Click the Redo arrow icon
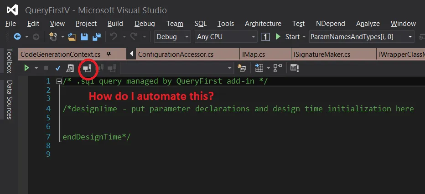The image size is (425, 194). [x=134, y=36]
